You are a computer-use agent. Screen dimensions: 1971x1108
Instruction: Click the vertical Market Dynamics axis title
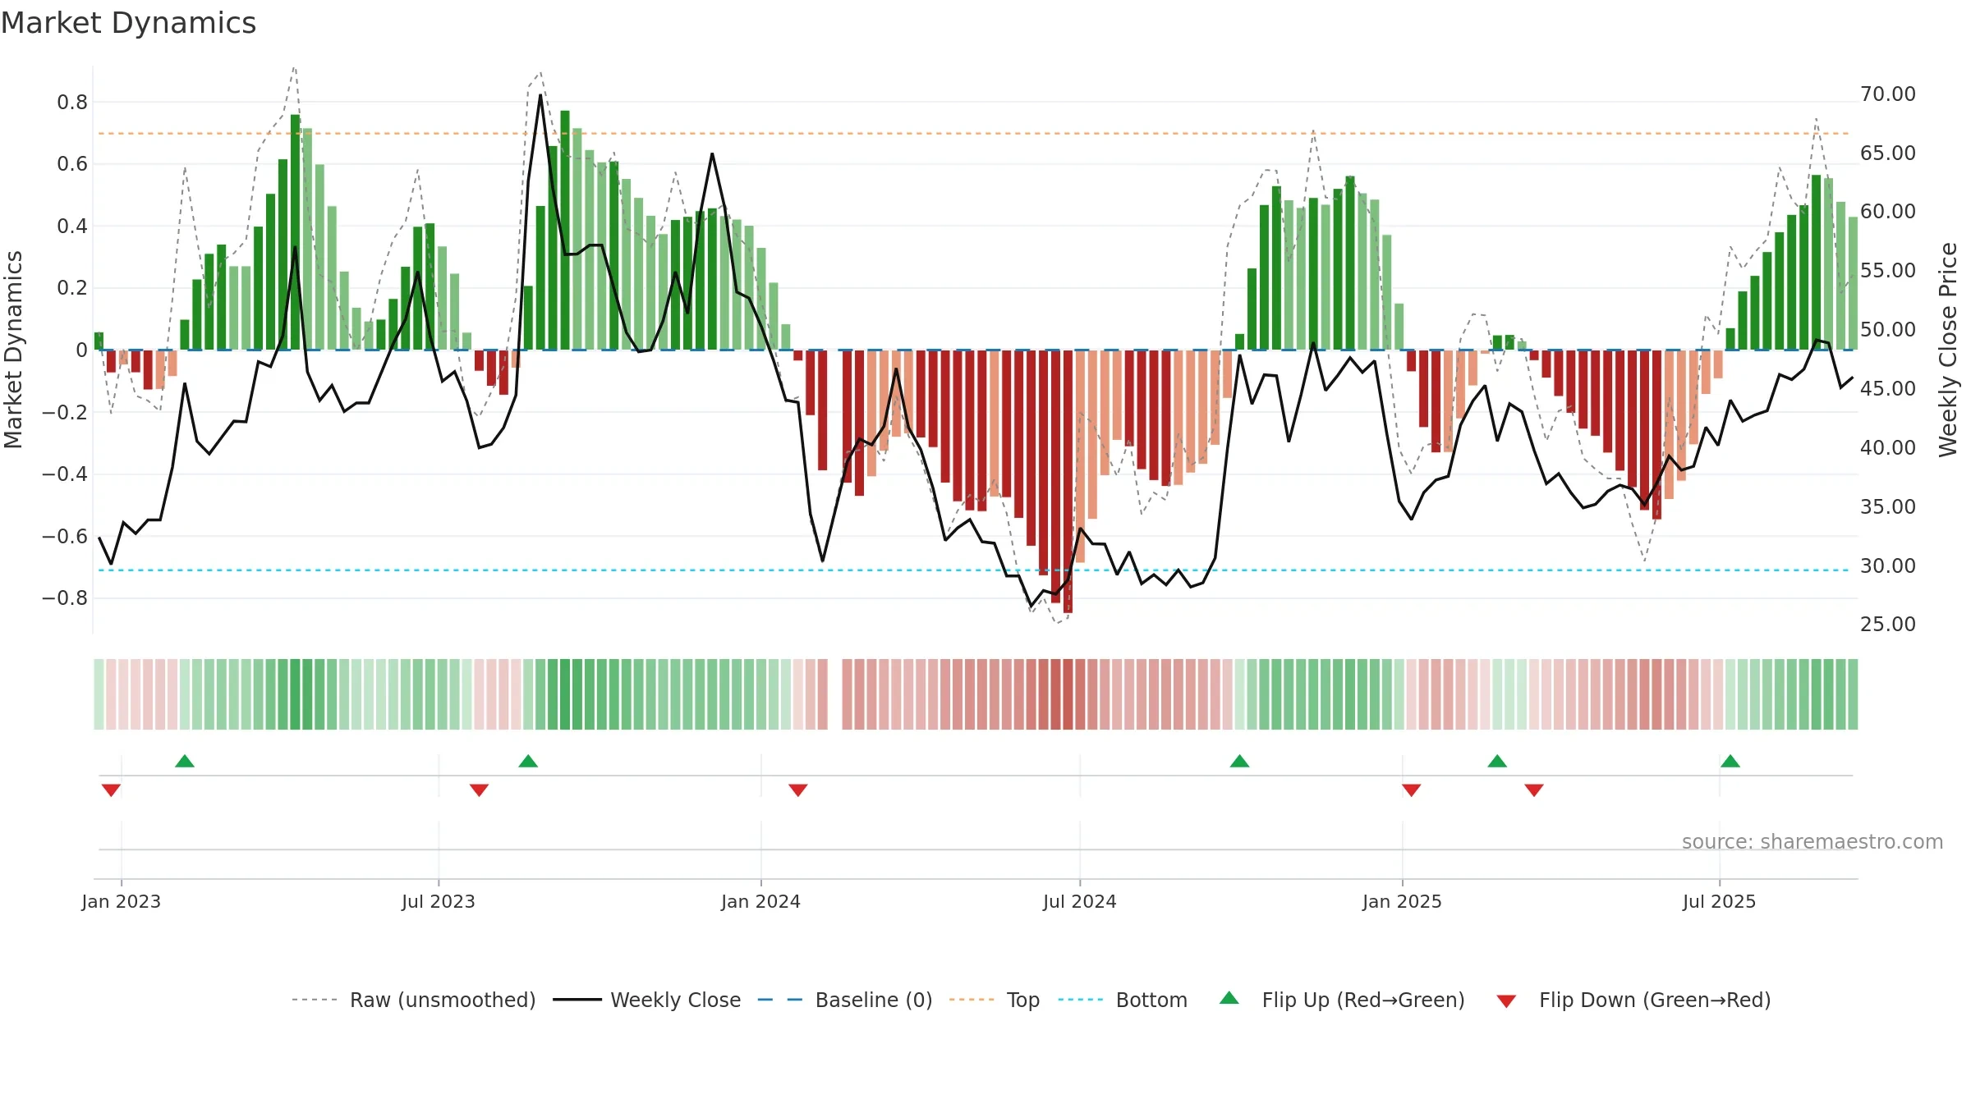click(13, 350)
